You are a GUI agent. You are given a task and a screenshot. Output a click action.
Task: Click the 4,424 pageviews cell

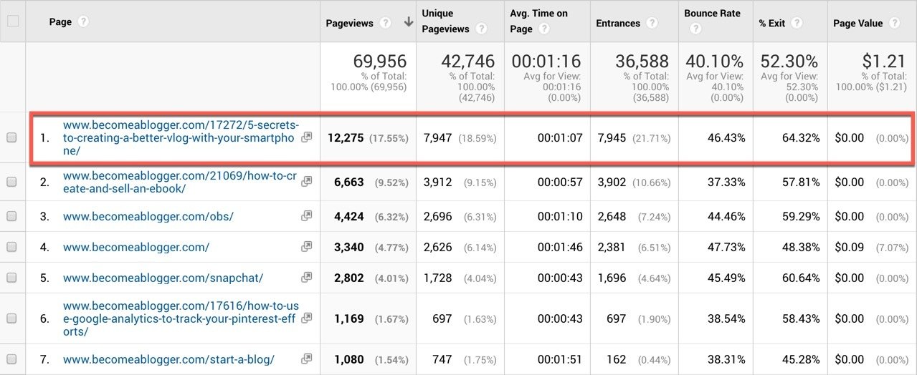349,216
